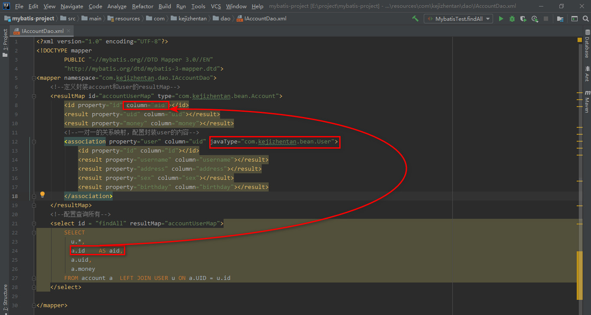Viewport: 591px width, 315px height.
Task: Open the Run menu
Action: 181,6
